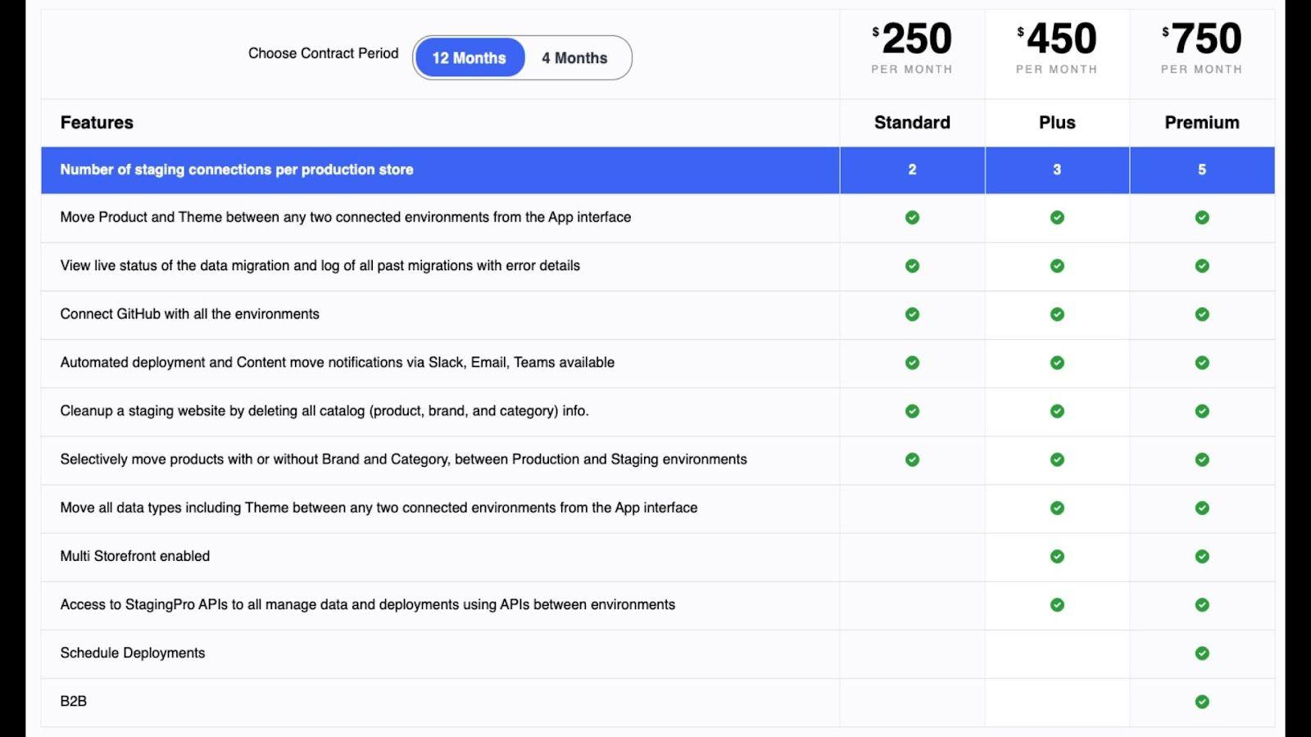Click the Plus plan column header
Image resolution: width=1311 pixels, height=737 pixels.
click(x=1057, y=123)
